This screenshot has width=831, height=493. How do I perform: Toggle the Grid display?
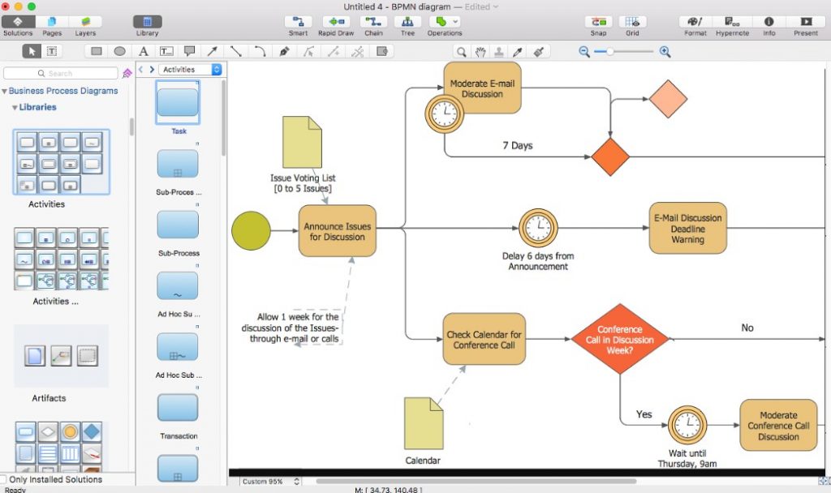tap(632, 22)
